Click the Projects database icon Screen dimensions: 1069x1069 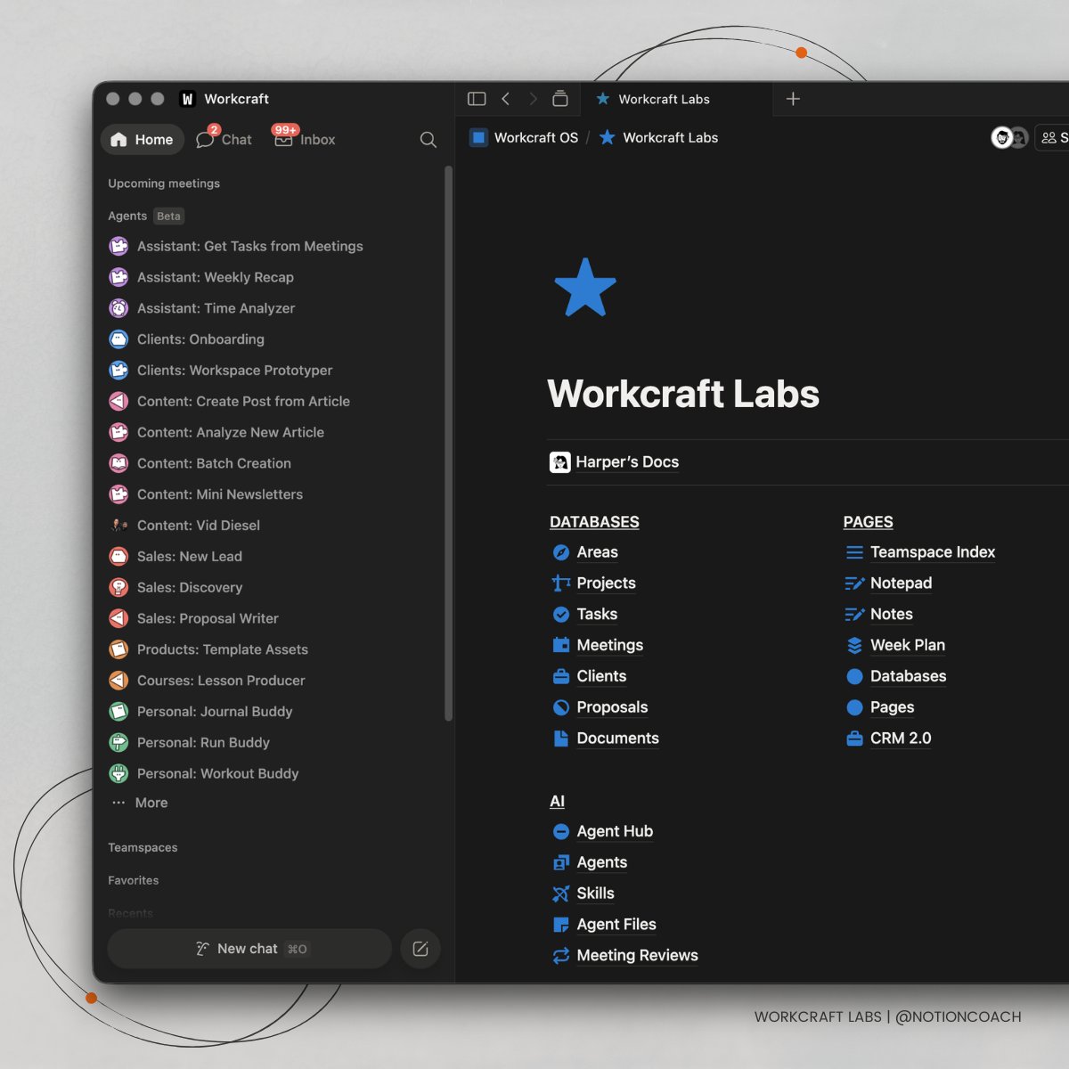click(561, 583)
